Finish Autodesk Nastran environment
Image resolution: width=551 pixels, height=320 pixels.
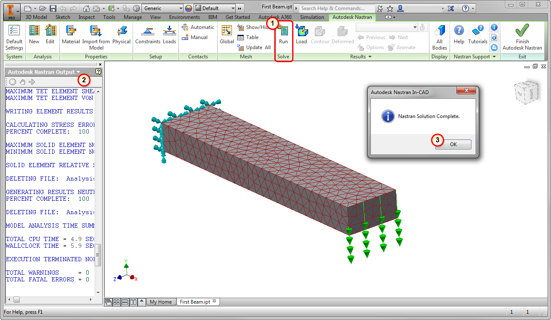tap(522, 37)
